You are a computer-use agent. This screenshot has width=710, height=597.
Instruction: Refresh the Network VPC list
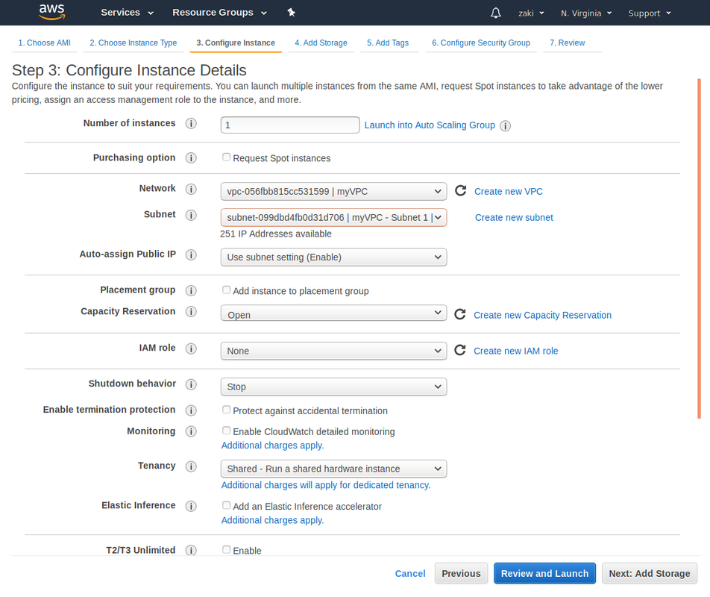(x=460, y=190)
